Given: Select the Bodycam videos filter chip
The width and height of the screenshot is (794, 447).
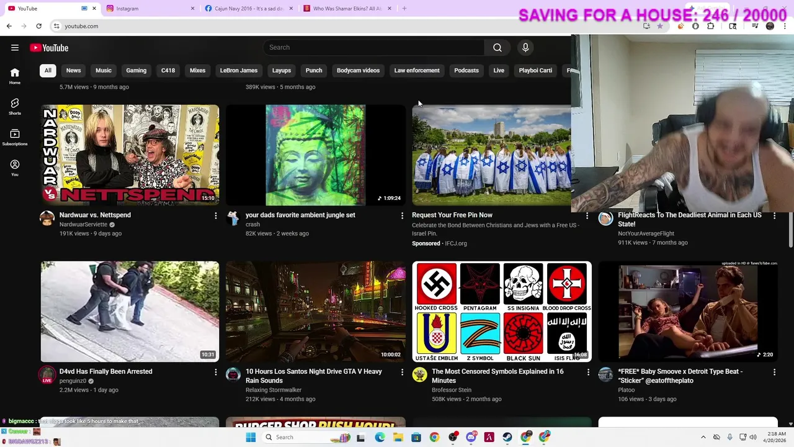Looking at the screenshot, I should tap(358, 70).
